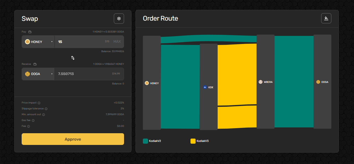
Task: Click Slippage tolerance info icon
Action: coord(46,109)
